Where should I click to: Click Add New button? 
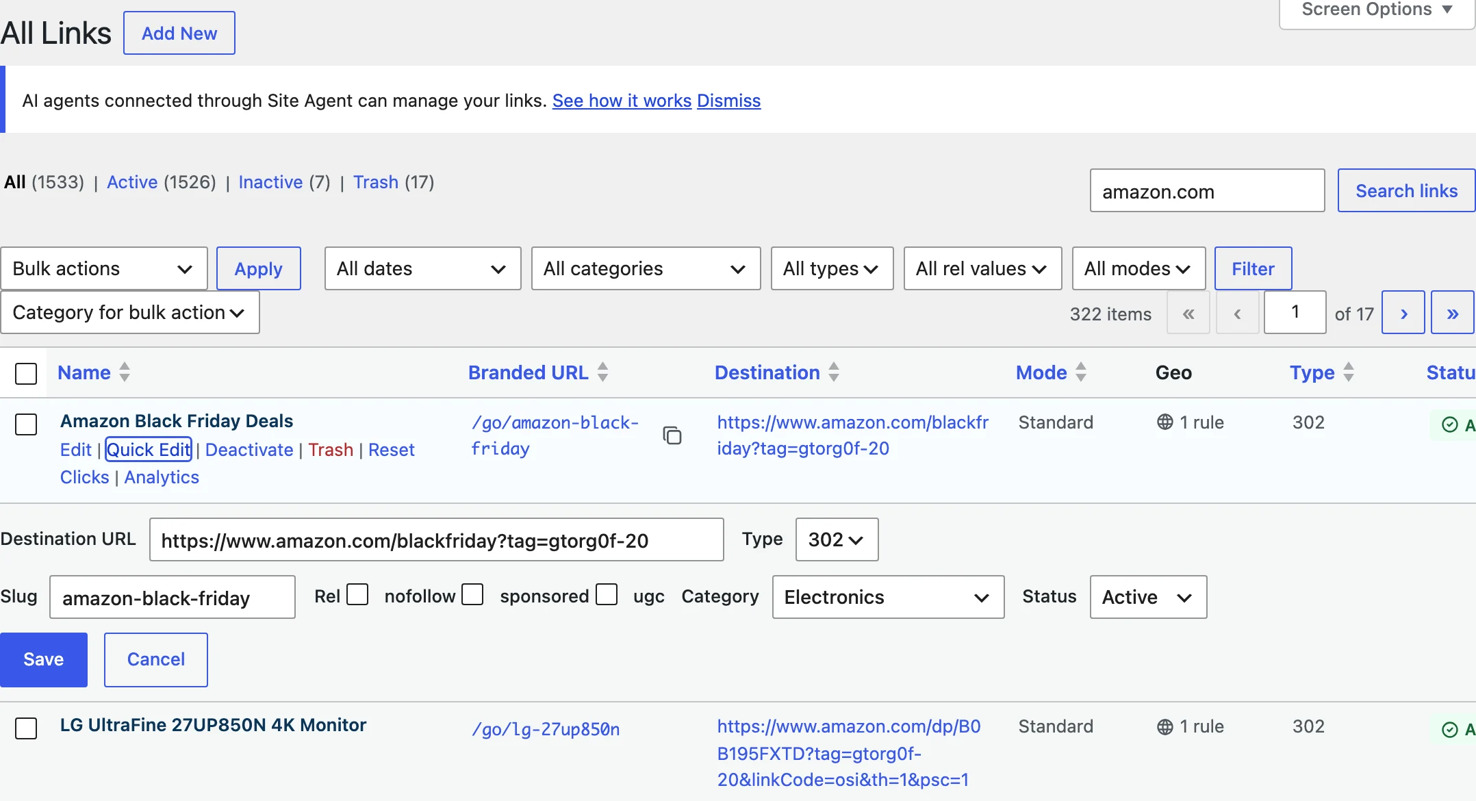click(179, 33)
